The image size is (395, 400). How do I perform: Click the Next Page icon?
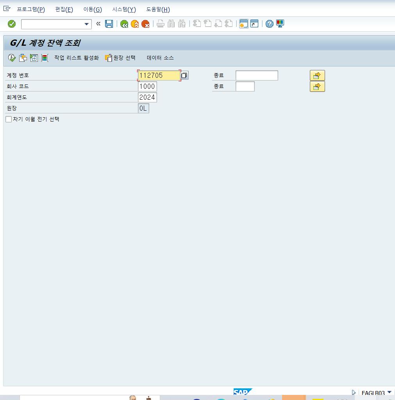(218, 24)
